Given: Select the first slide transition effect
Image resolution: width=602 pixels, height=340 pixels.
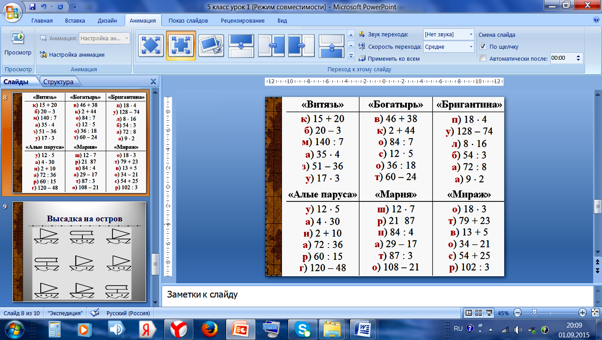Looking at the screenshot, I should (x=151, y=45).
